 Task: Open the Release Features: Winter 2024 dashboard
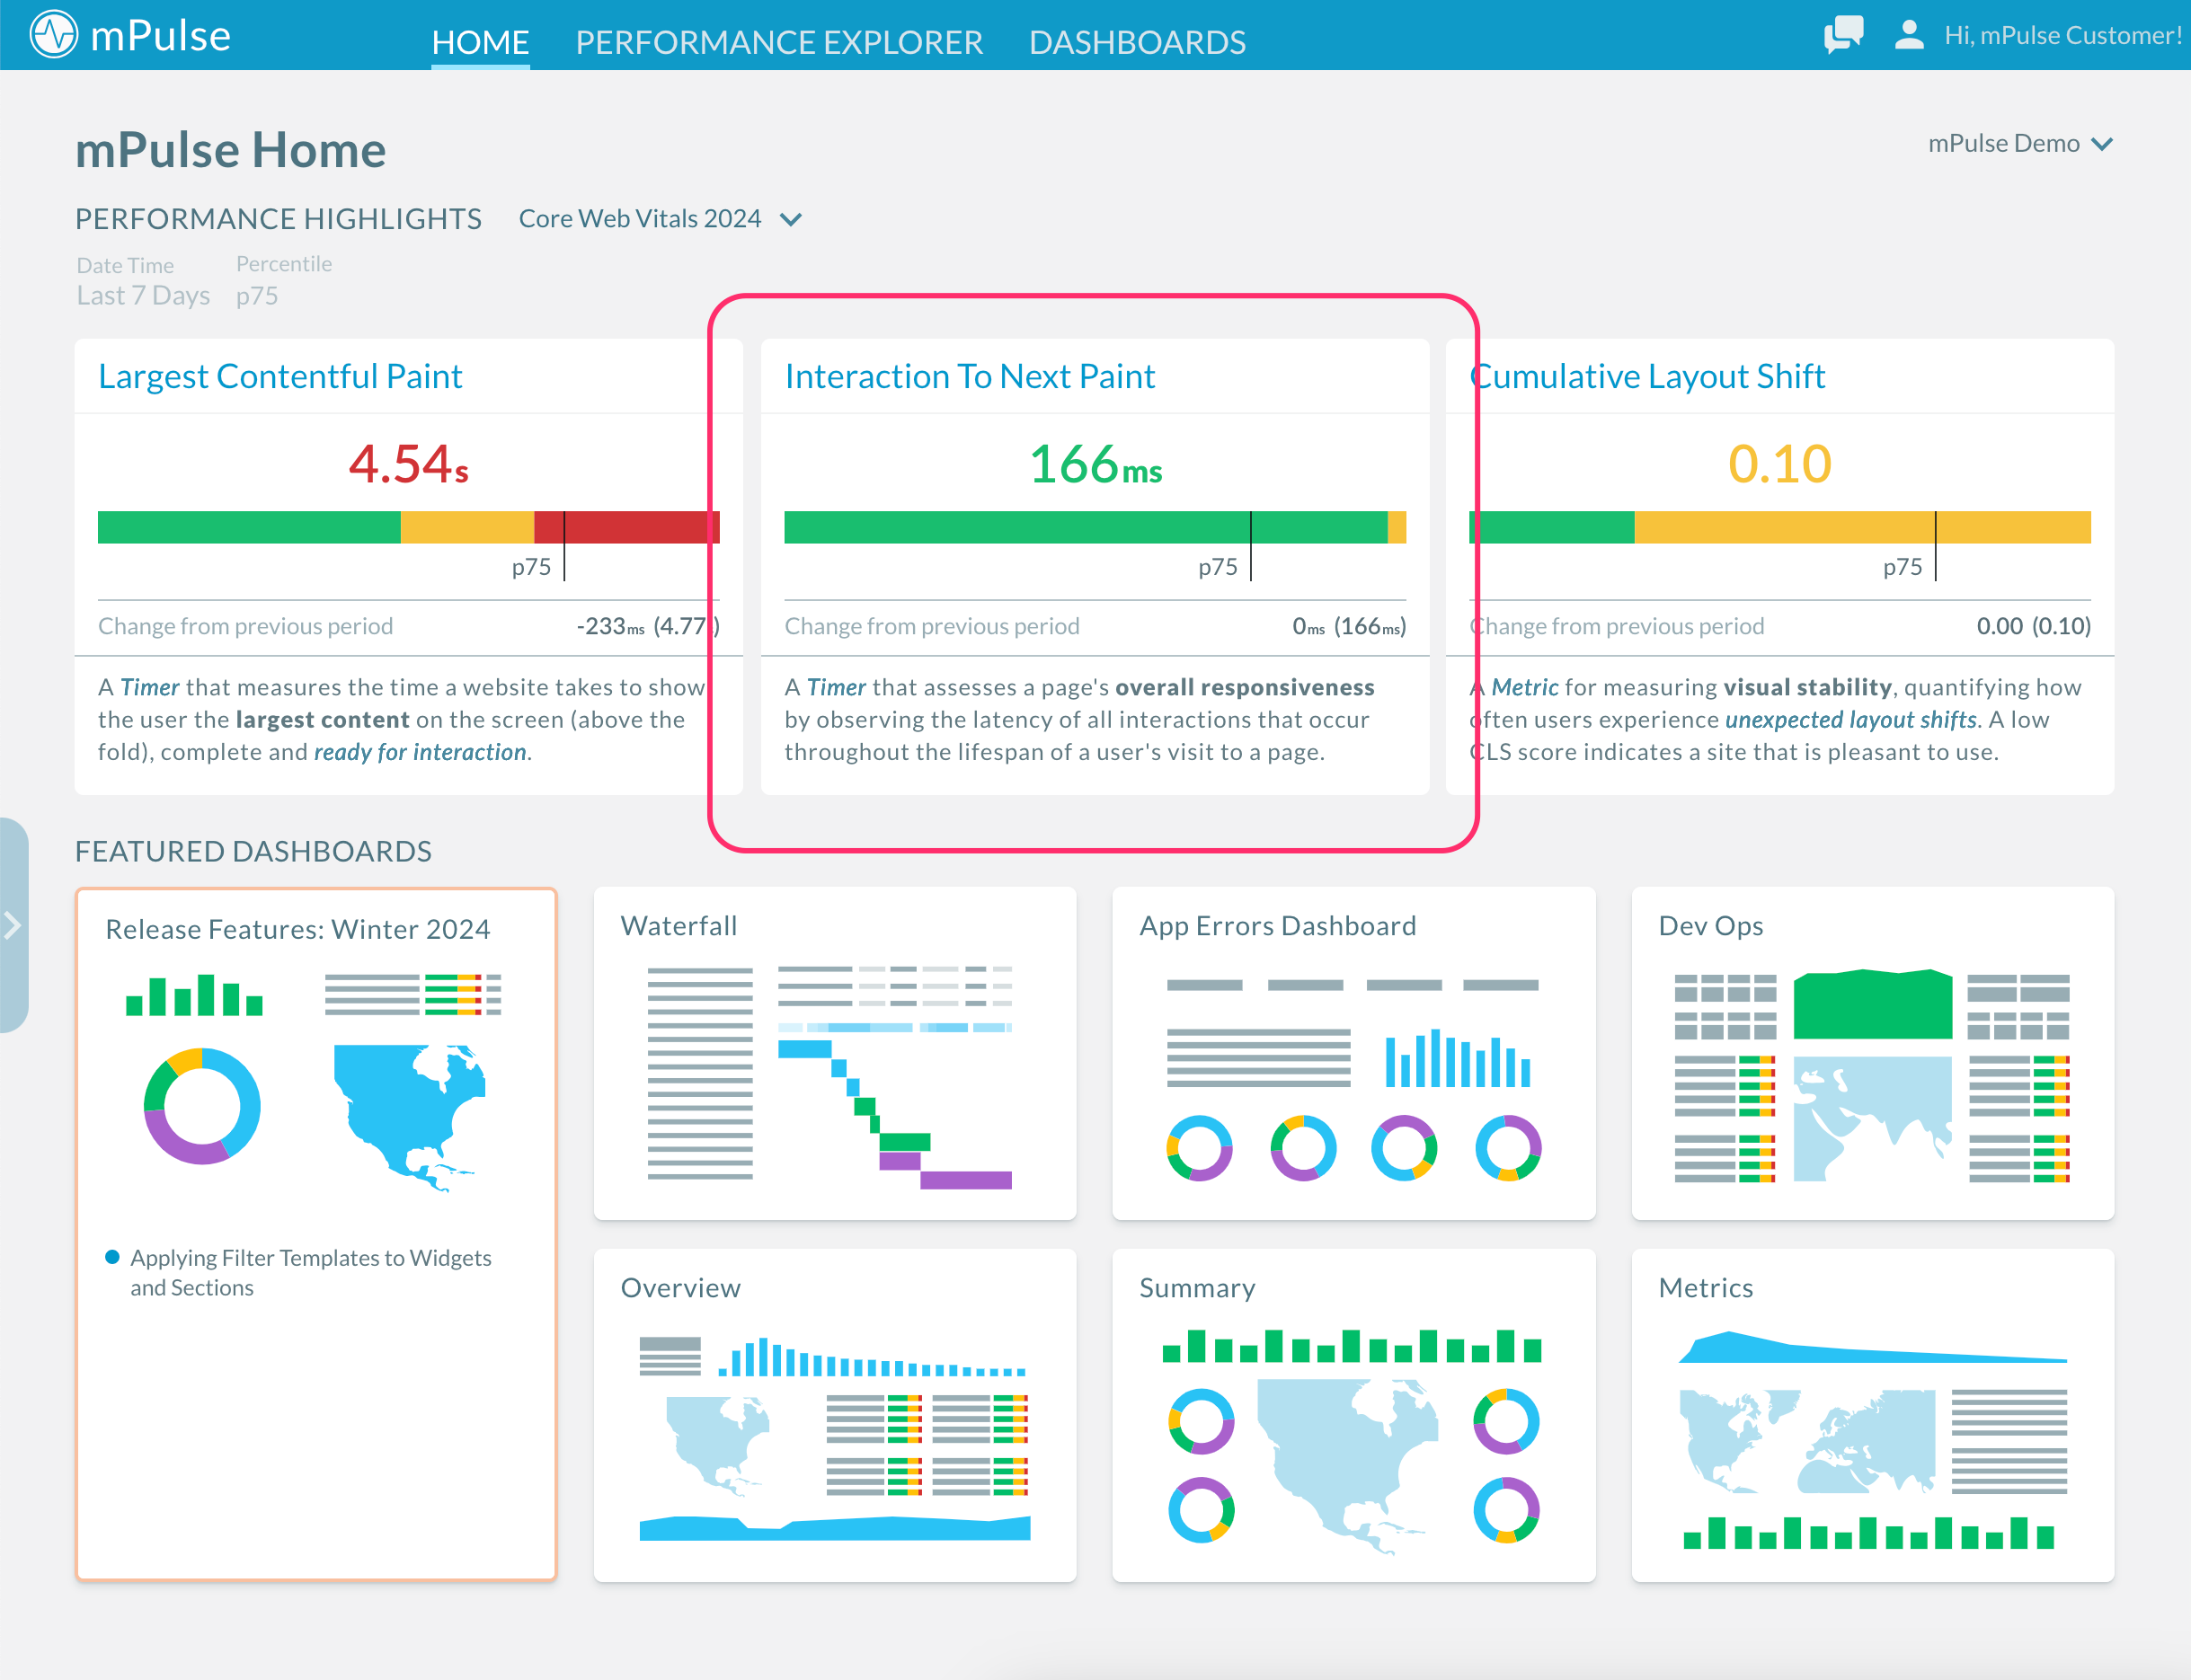(x=316, y=1234)
